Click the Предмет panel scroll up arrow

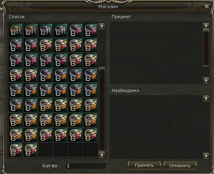[x=206, y=26]
